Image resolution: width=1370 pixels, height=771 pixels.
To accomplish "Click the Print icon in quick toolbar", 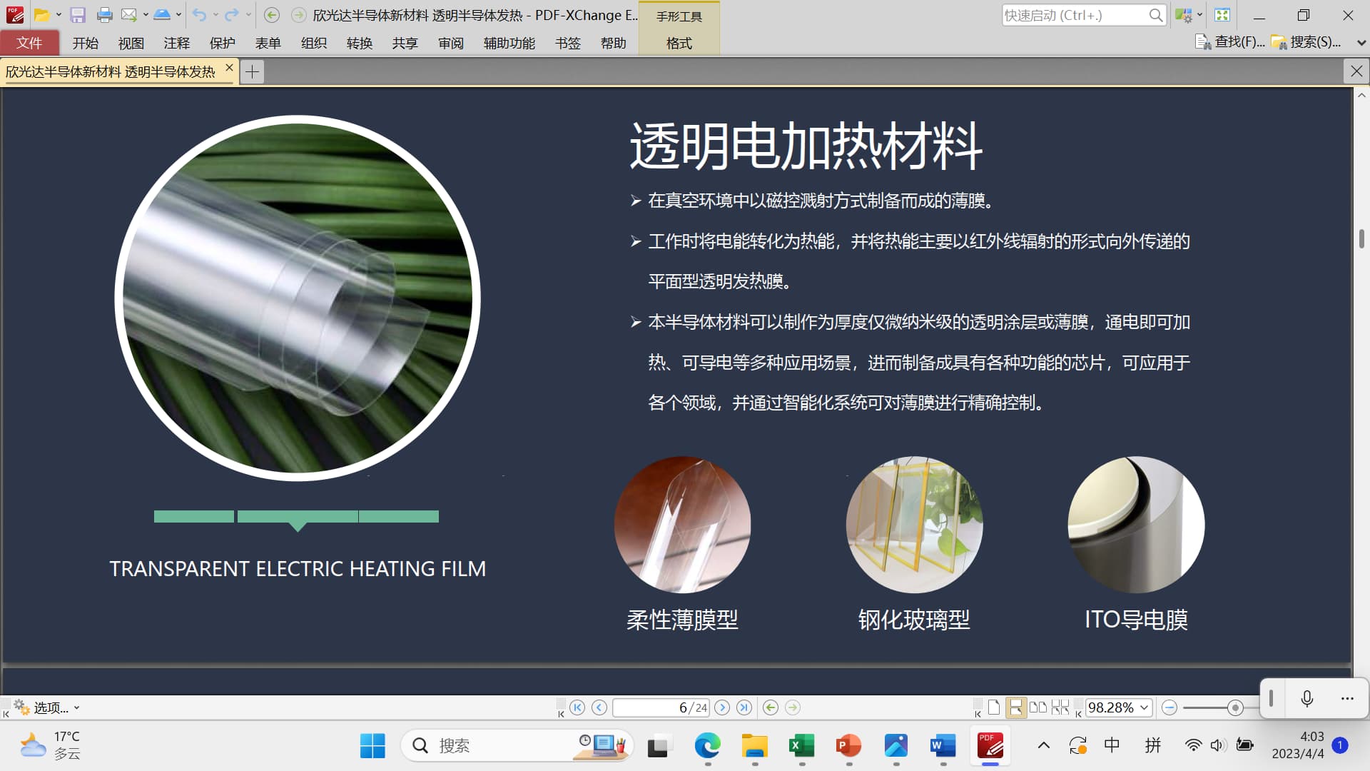I will [104, 15].
